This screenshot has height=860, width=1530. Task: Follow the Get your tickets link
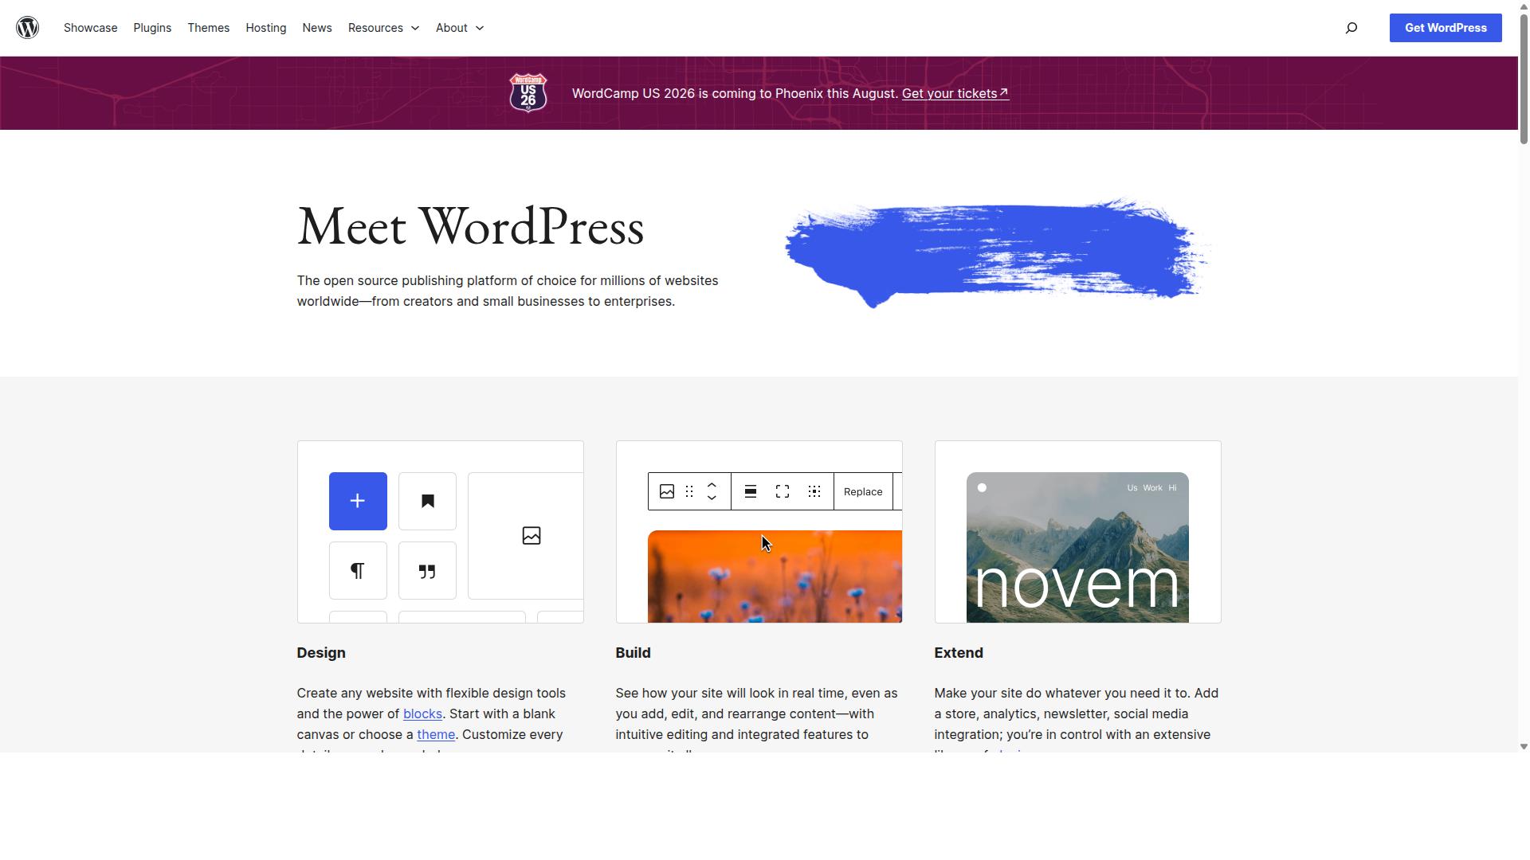[955, 93]
